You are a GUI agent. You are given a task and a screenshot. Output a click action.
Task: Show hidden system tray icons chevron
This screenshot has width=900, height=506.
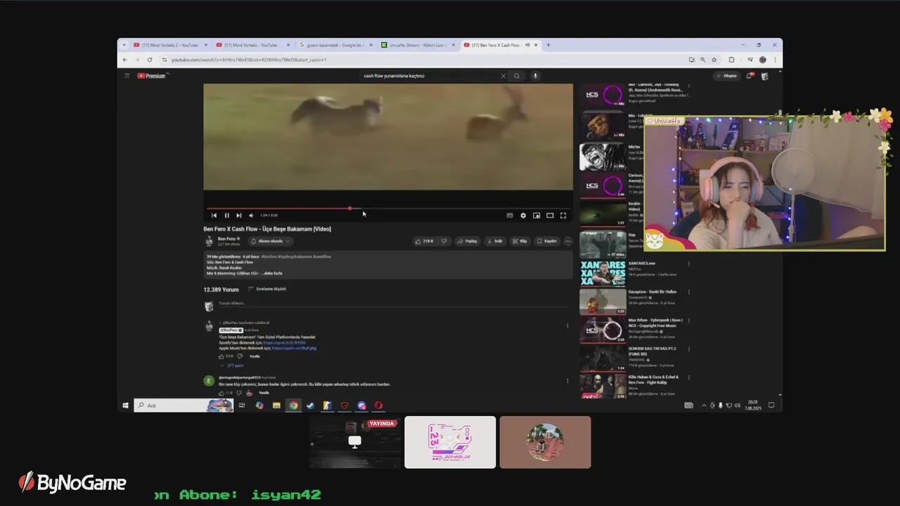click(x=704, y=406)
